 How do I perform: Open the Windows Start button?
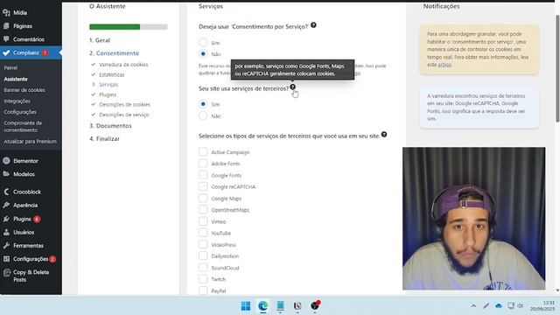click(246, 305)
